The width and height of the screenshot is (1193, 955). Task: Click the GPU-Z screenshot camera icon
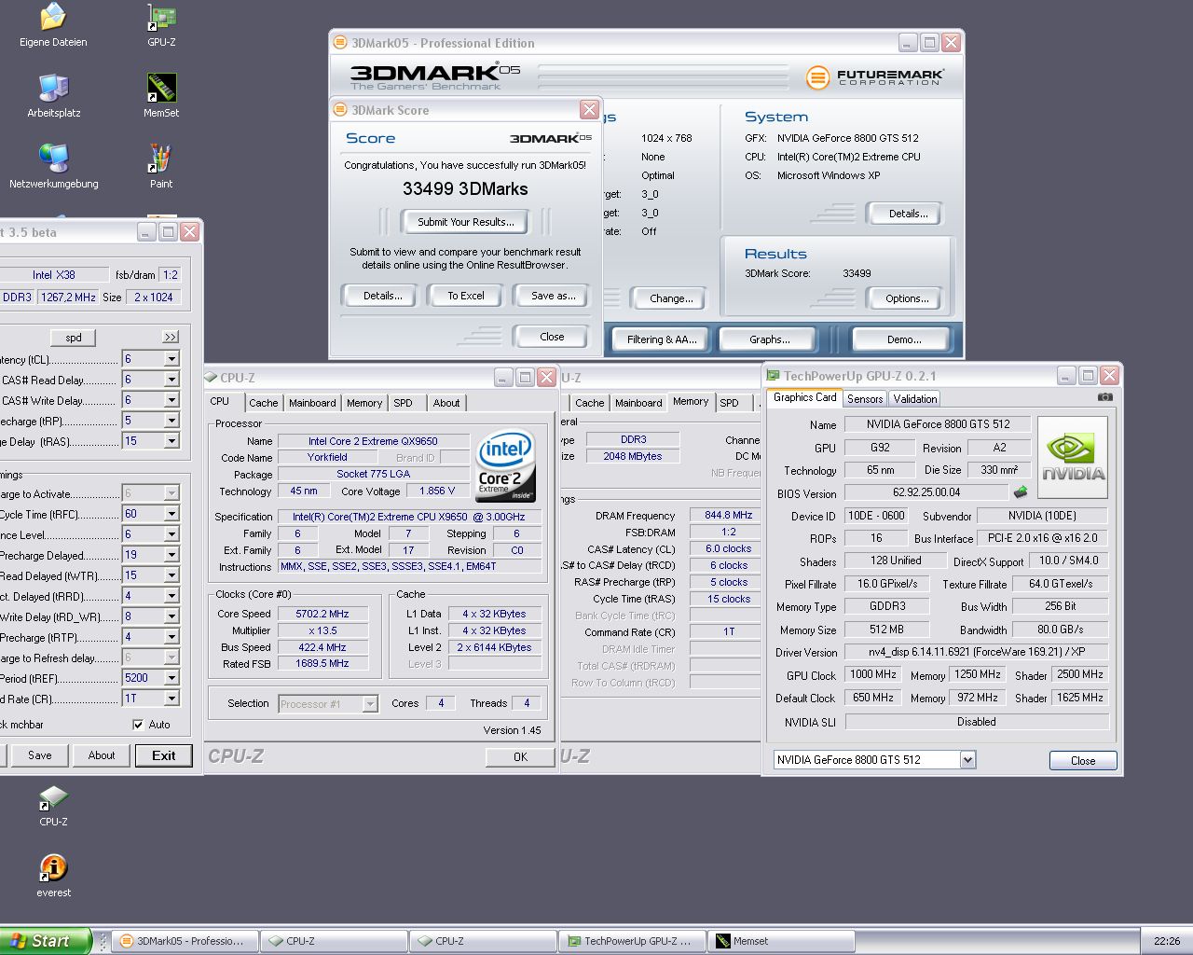tap(1104, 397)
